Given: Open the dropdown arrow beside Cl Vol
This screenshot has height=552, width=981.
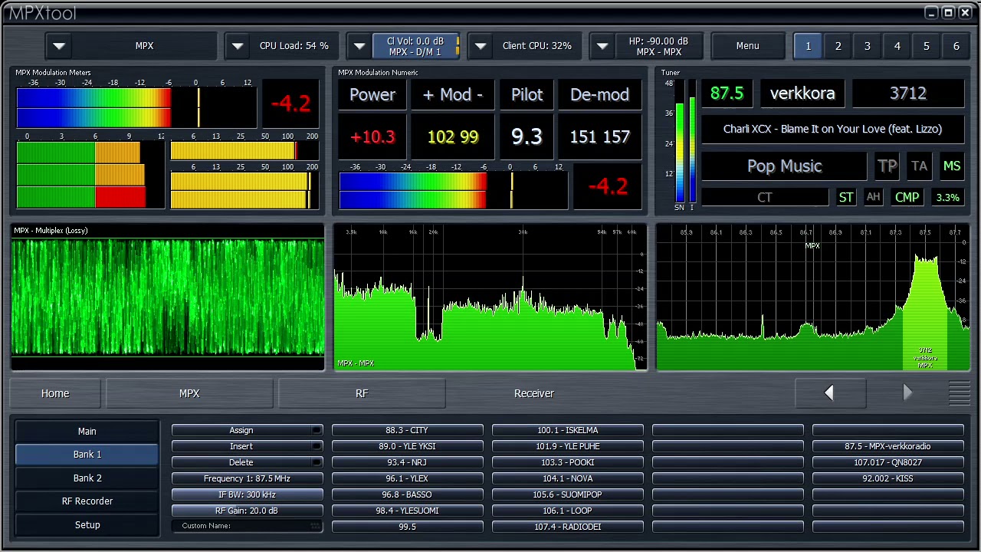Looking at the screenshot, I should click(x=359, y=46).
